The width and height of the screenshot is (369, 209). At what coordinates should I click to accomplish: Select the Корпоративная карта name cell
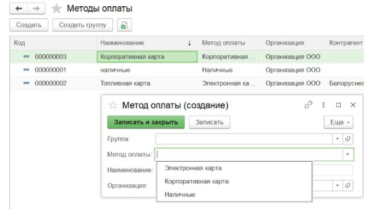tap(147, 56)
